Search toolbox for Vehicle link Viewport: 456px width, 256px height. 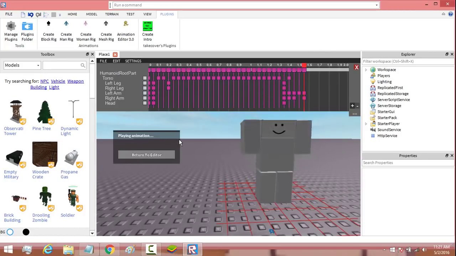click(58, 81)
